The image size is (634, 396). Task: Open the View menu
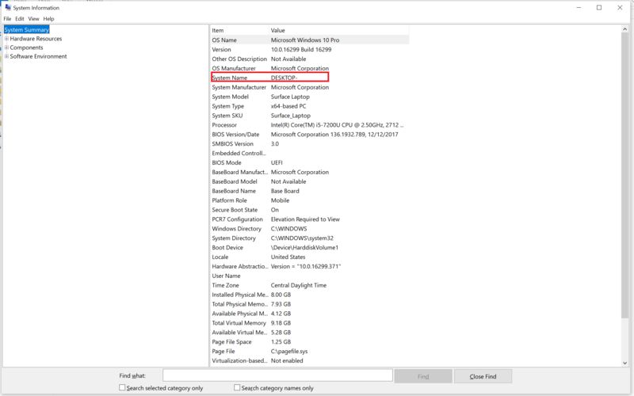(x=34, y=18)
